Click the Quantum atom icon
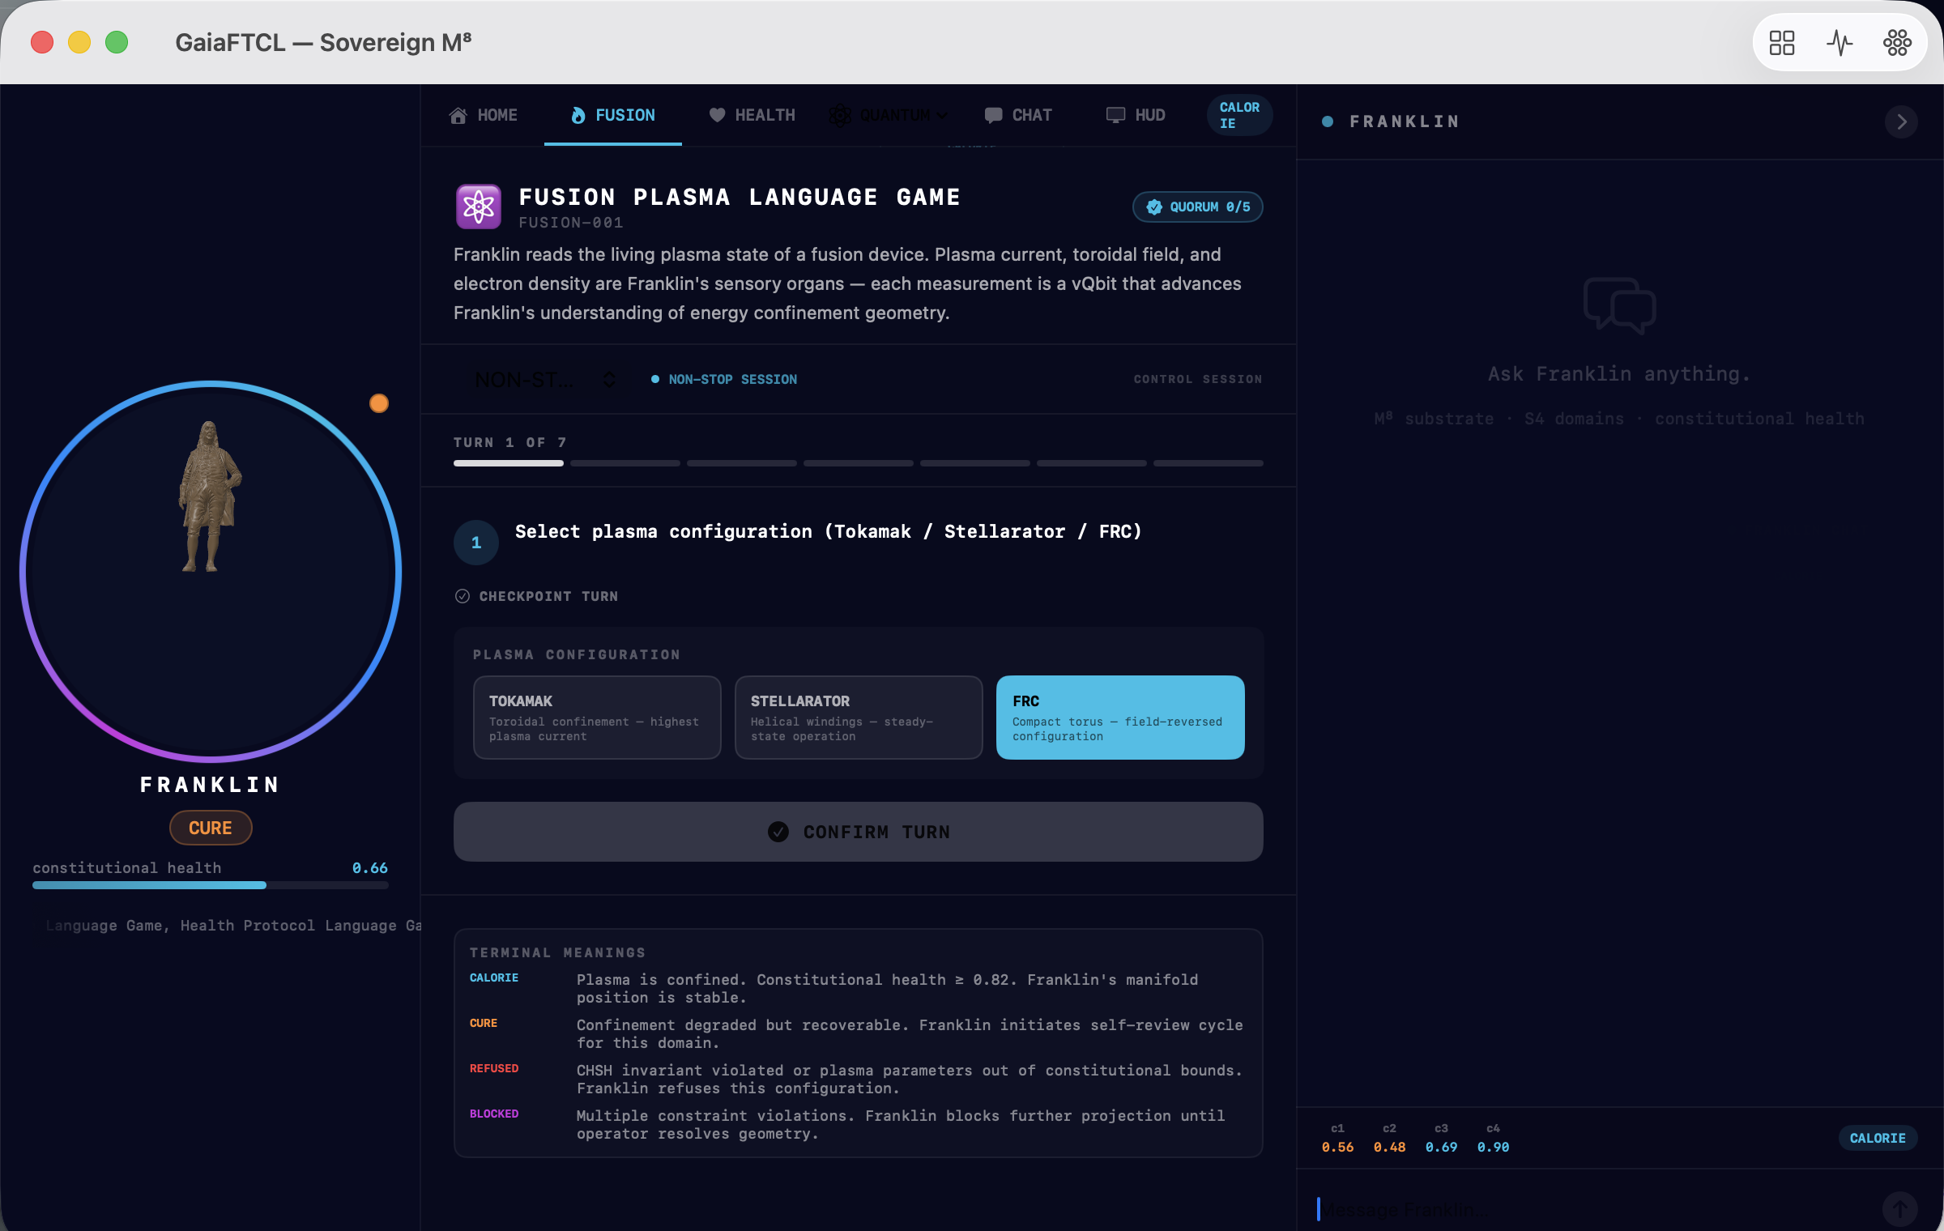Image resolution: width=1944 pixels, height=1231 pixels. tap(840, 116)
